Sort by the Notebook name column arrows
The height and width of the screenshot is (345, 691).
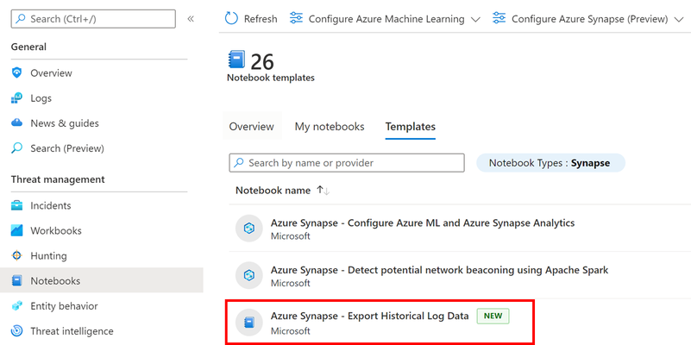[324, 191]
